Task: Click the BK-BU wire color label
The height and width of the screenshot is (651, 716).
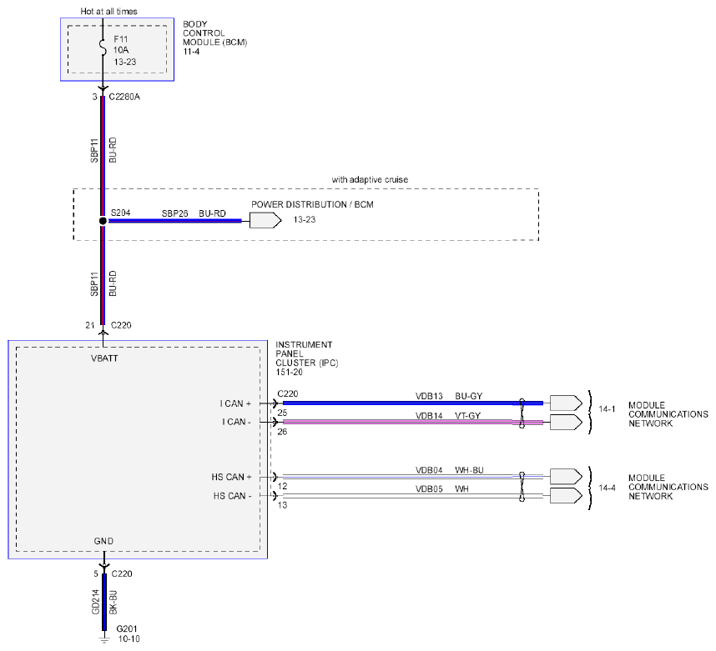Action: [x=113, y=602]
